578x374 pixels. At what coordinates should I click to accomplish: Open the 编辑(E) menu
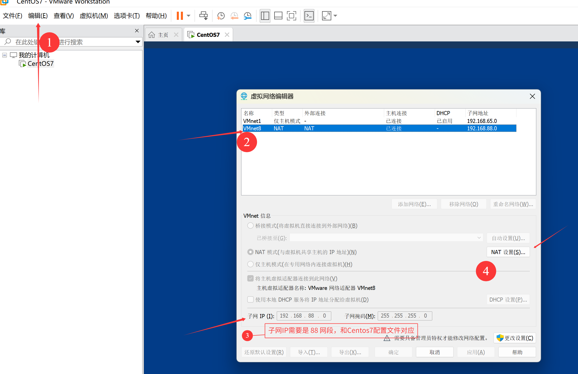[x=38, y=16]
